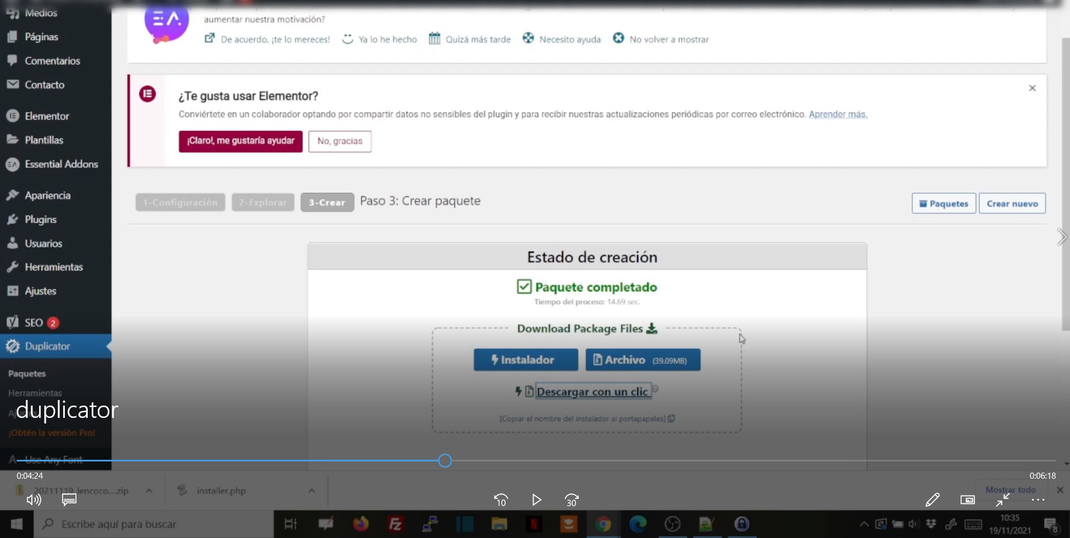Click the next arrow on right edge

point(1062,237)
